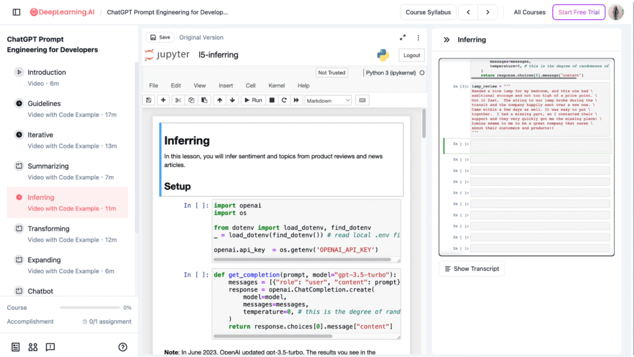Open the Iterative lesson
The height and width of the screenshot is (357, 634).
tap(67, 140)
